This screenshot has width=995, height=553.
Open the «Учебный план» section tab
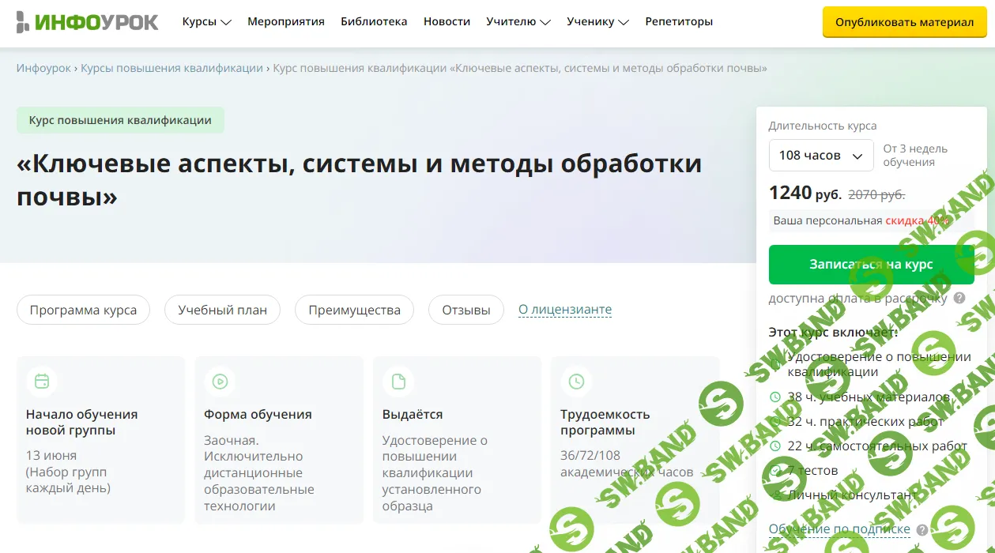(x=221, y=309)
